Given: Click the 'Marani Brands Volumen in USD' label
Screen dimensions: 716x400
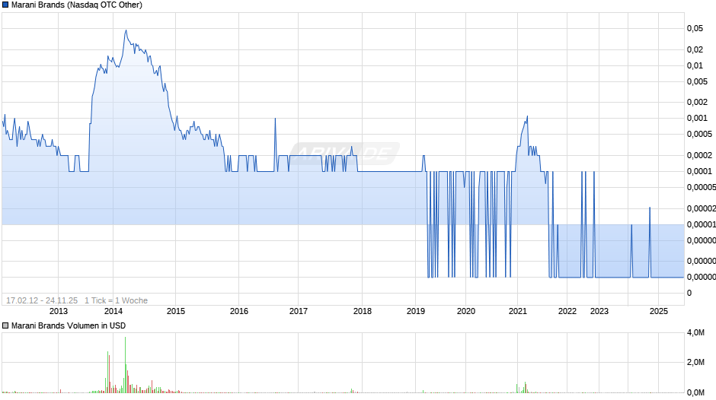Looking at the screenshot, I should (69, 325).
